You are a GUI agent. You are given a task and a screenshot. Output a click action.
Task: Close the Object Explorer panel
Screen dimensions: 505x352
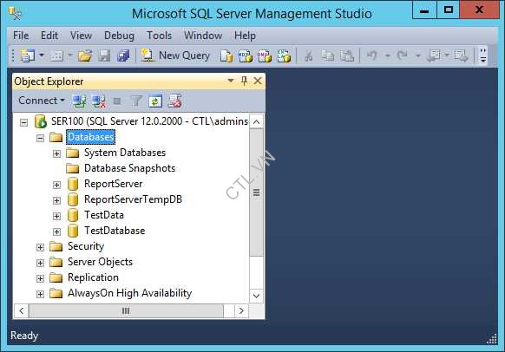(258, 81)
